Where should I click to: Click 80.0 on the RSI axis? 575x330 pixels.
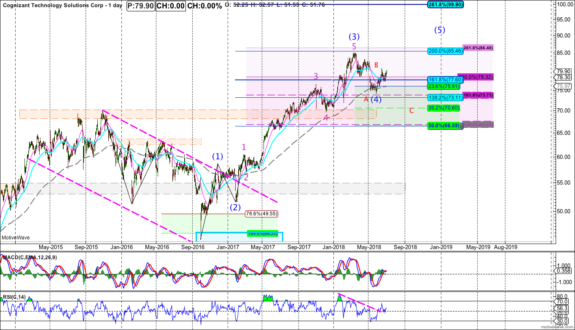[x=563, y=296]
